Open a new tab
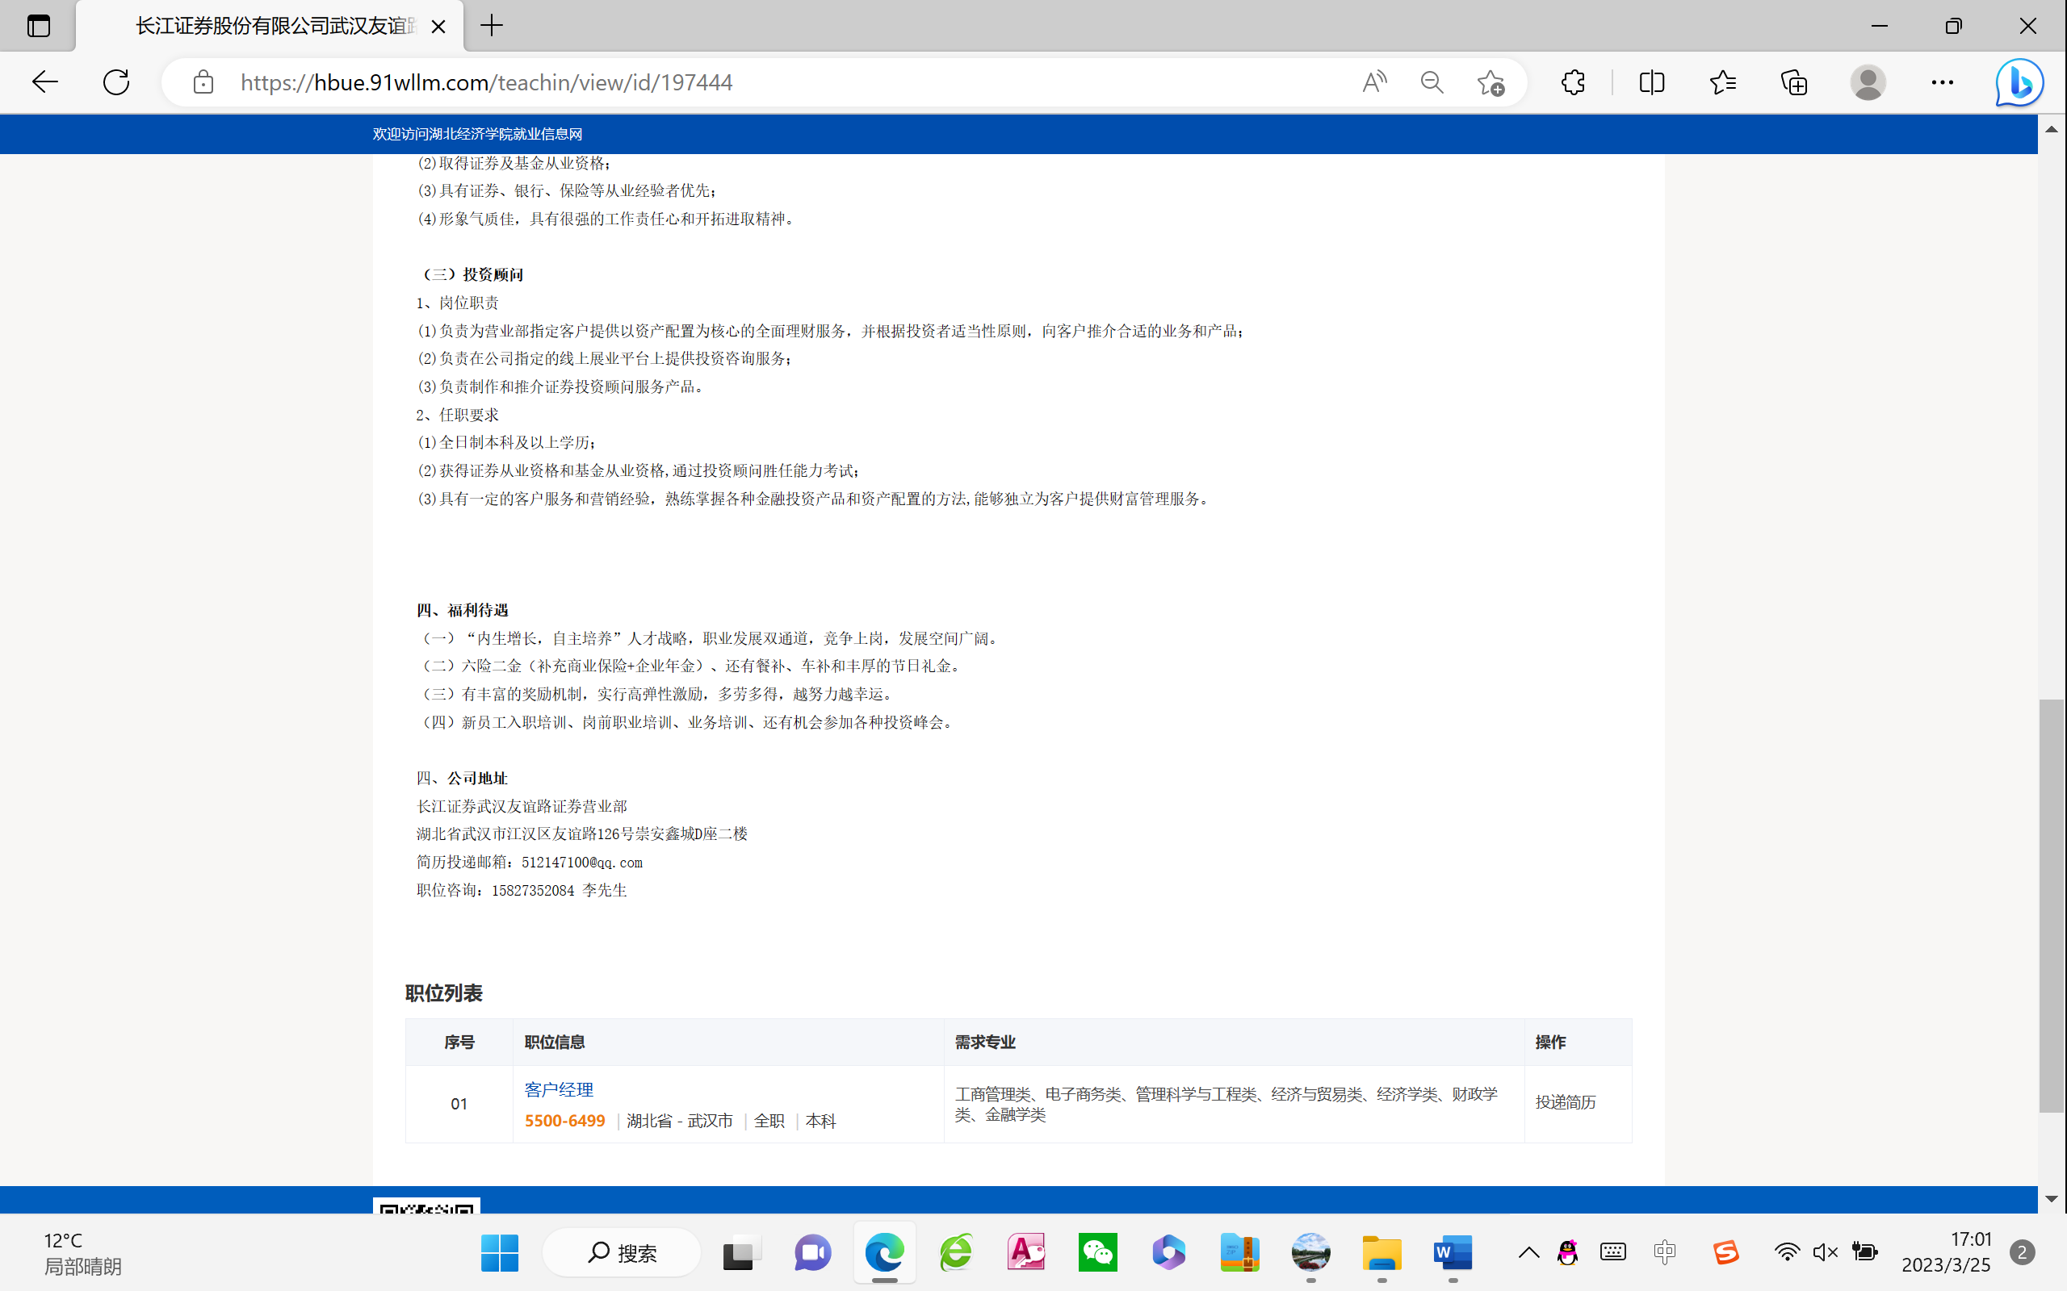 pyautogui.click(x=492, y=26)
